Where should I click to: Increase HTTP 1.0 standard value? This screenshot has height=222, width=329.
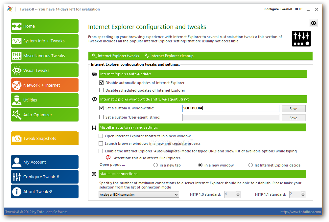pyautogui.click(x=238, y=193)
